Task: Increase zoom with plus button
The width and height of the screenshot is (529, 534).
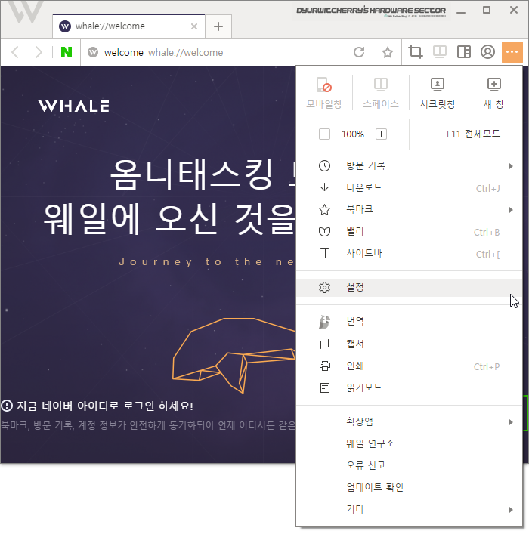Action: coord(381,134)
